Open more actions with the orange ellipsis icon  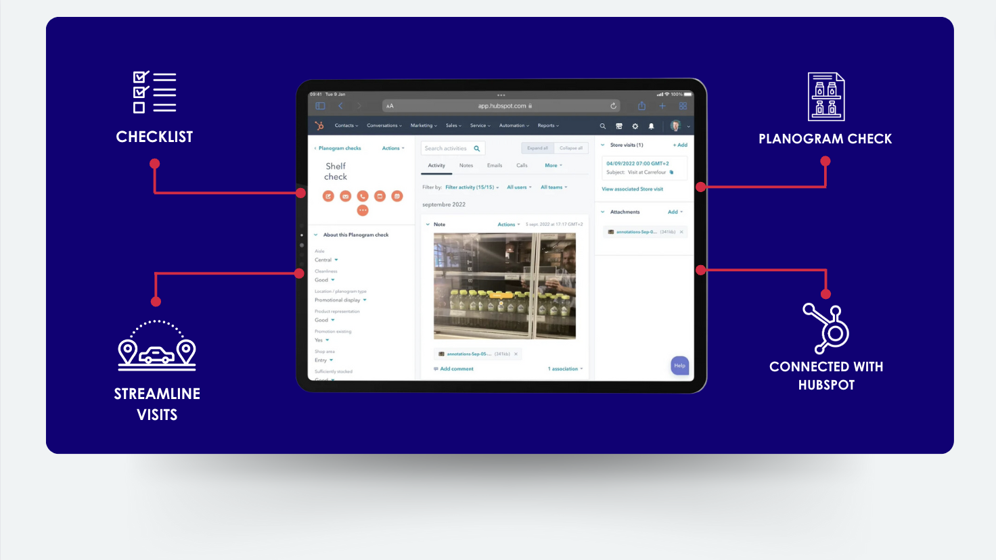click(x=363, y=210)
